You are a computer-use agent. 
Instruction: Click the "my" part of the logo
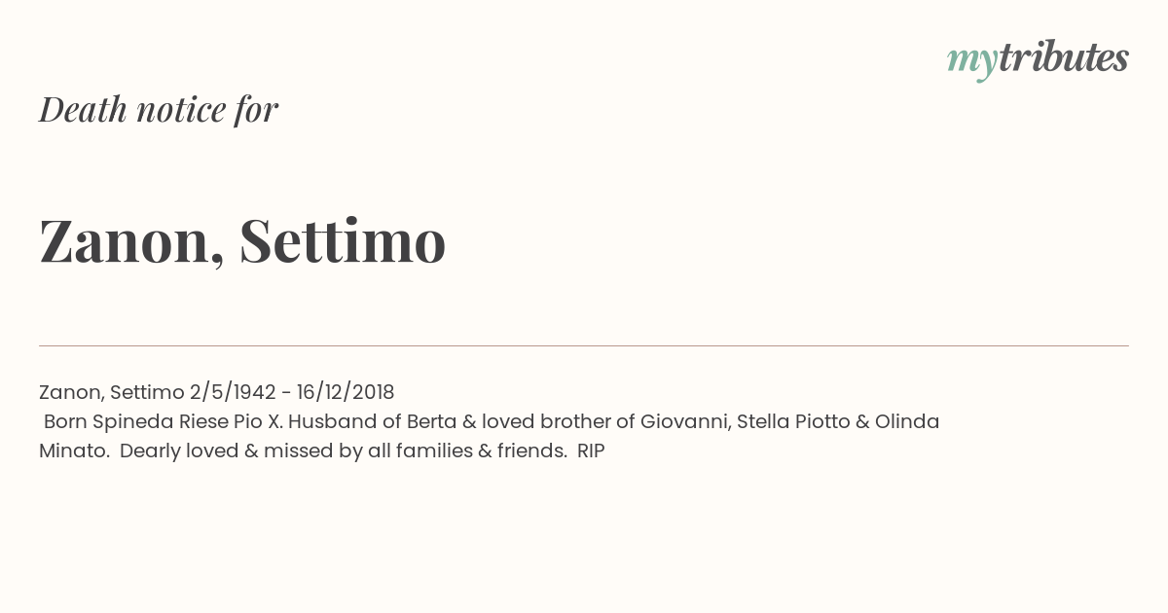(972, 61)
